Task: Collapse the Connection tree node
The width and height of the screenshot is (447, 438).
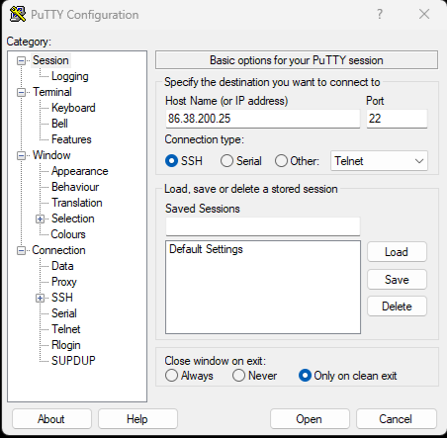Action: coord(21,250)
